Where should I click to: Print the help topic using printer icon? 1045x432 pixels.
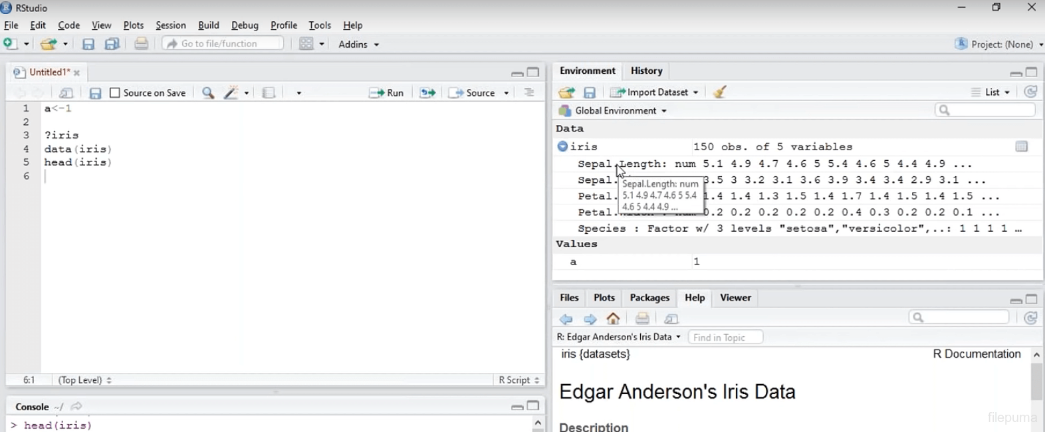642,319
